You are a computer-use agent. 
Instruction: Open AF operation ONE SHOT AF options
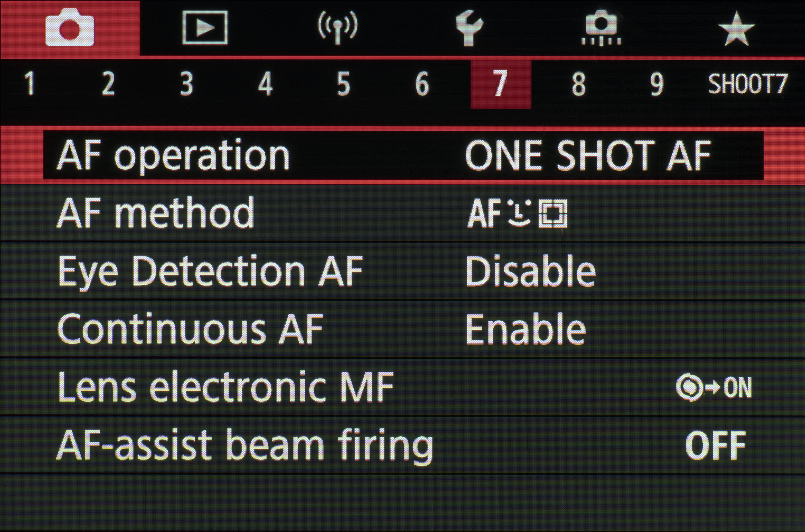click(587, 156)
